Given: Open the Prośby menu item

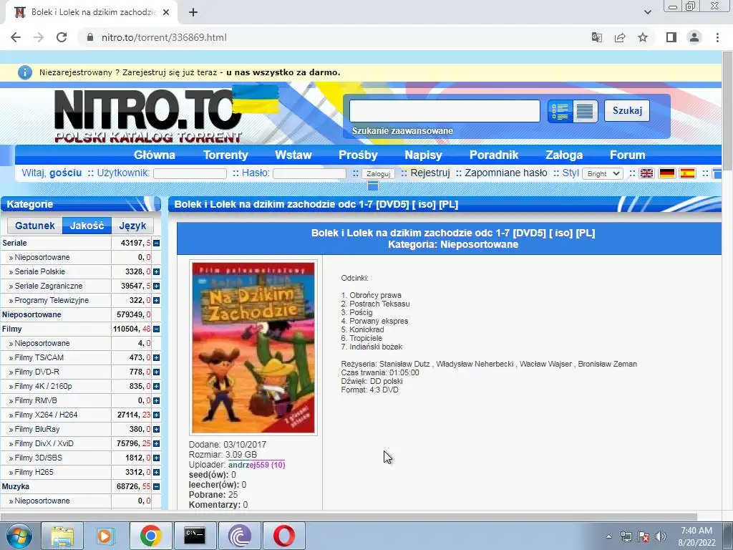Looking at the screenshot, I should pyautogui.click(x=358, y=155).
